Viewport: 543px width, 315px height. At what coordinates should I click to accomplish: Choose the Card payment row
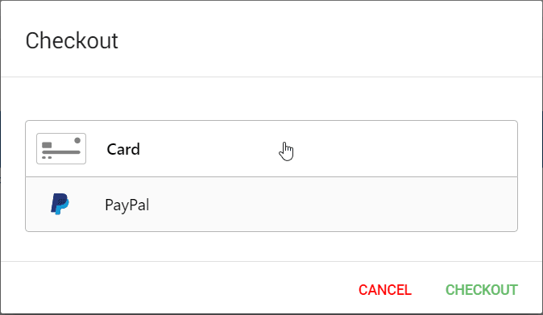point(271,149)
